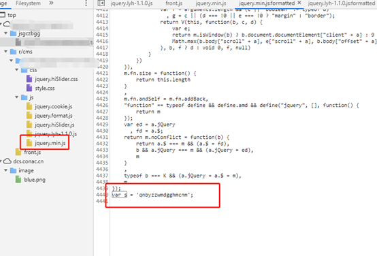Collapse the jsgczbgg folder
Viewport: 377px width, 256px height.
5,33
